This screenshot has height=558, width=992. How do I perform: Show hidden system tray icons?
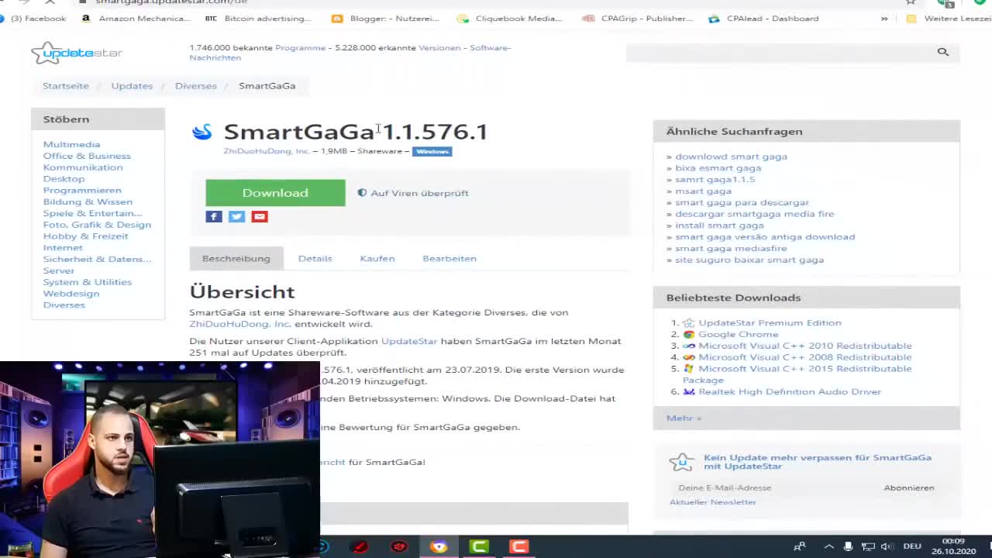[x=828, y=546]
